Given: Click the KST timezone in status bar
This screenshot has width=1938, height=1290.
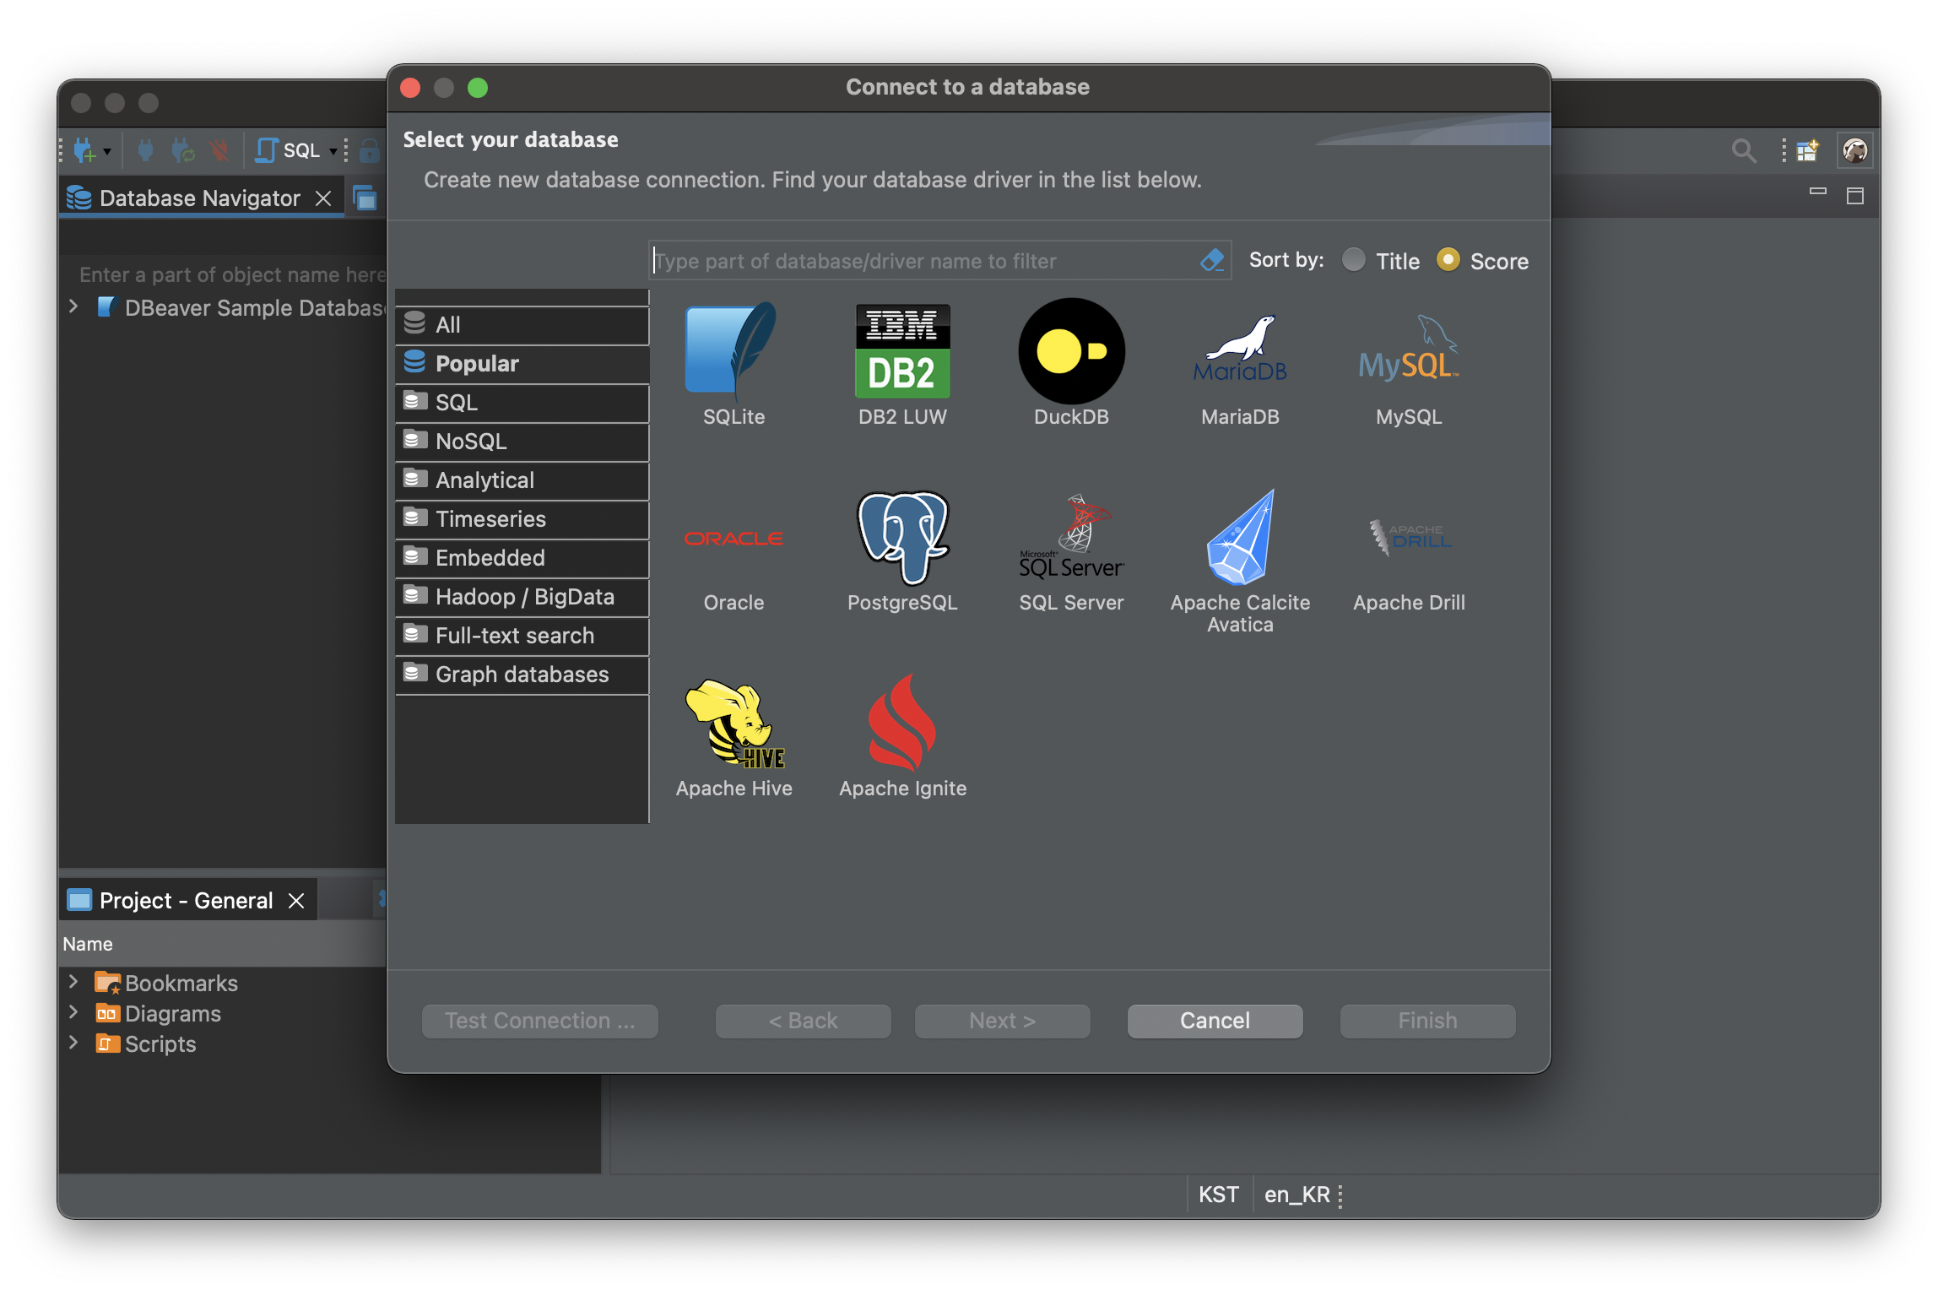Looking at the screenshot, I should [1218, 1195].
